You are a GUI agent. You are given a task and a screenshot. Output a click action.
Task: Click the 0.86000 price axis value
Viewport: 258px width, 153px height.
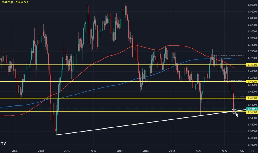(252, 11)
